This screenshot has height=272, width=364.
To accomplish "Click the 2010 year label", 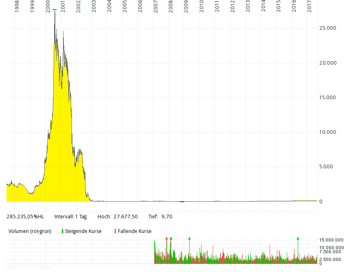I will pyautogui.click(x=201, y=6).
